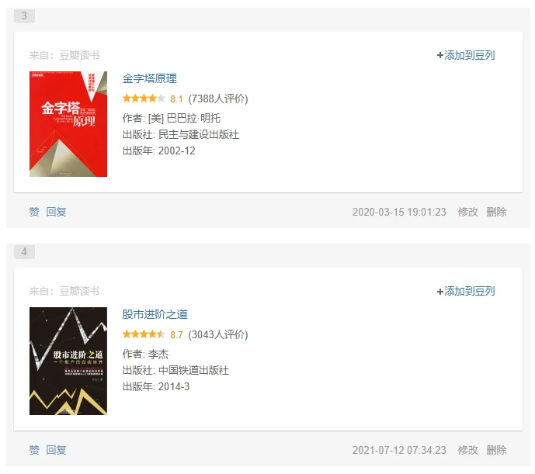This screenshot has height=474, width=535.
Task: Open the 金字塔原理 book cover thumbnail
Action: point(68,124)
